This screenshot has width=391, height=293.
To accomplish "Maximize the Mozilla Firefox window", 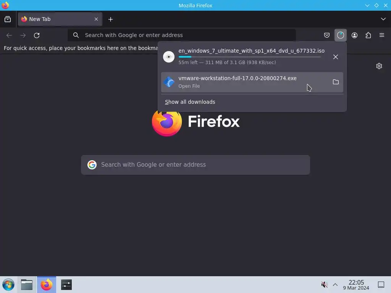I will point(376,5).
